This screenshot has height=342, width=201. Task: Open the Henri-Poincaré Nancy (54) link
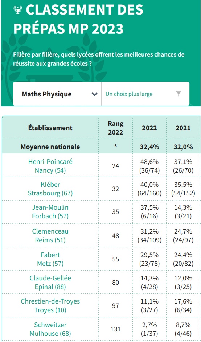[50, 166]
